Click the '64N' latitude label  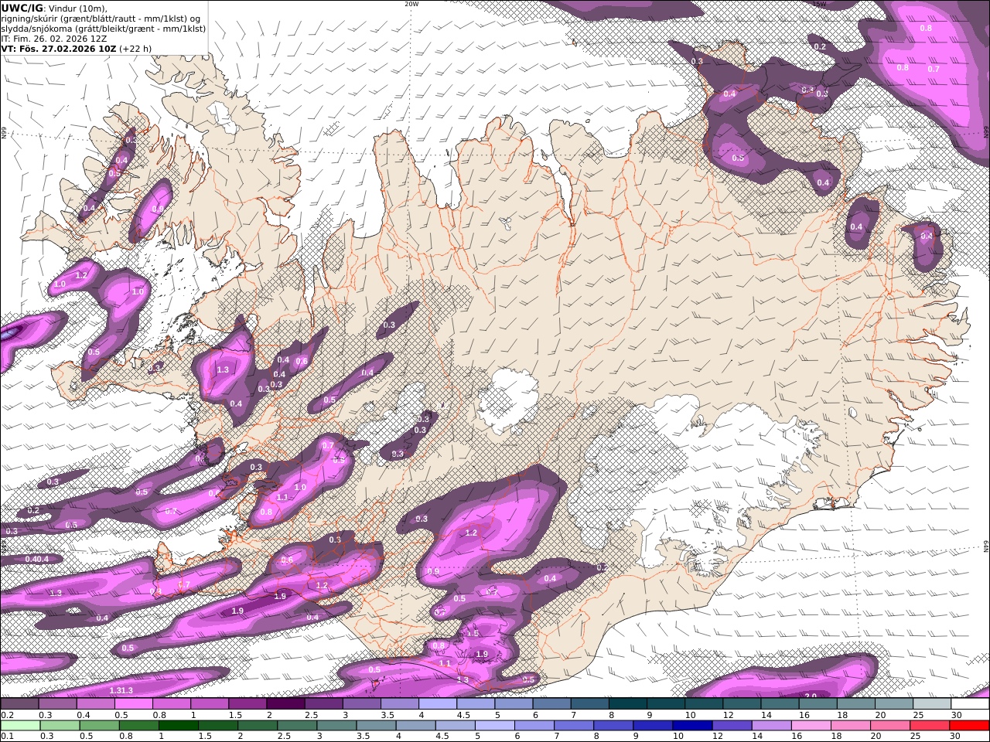tap(986, 546)
